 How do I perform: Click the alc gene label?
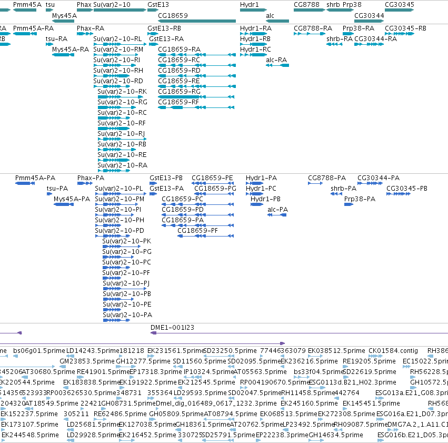[x=270, y=15]
